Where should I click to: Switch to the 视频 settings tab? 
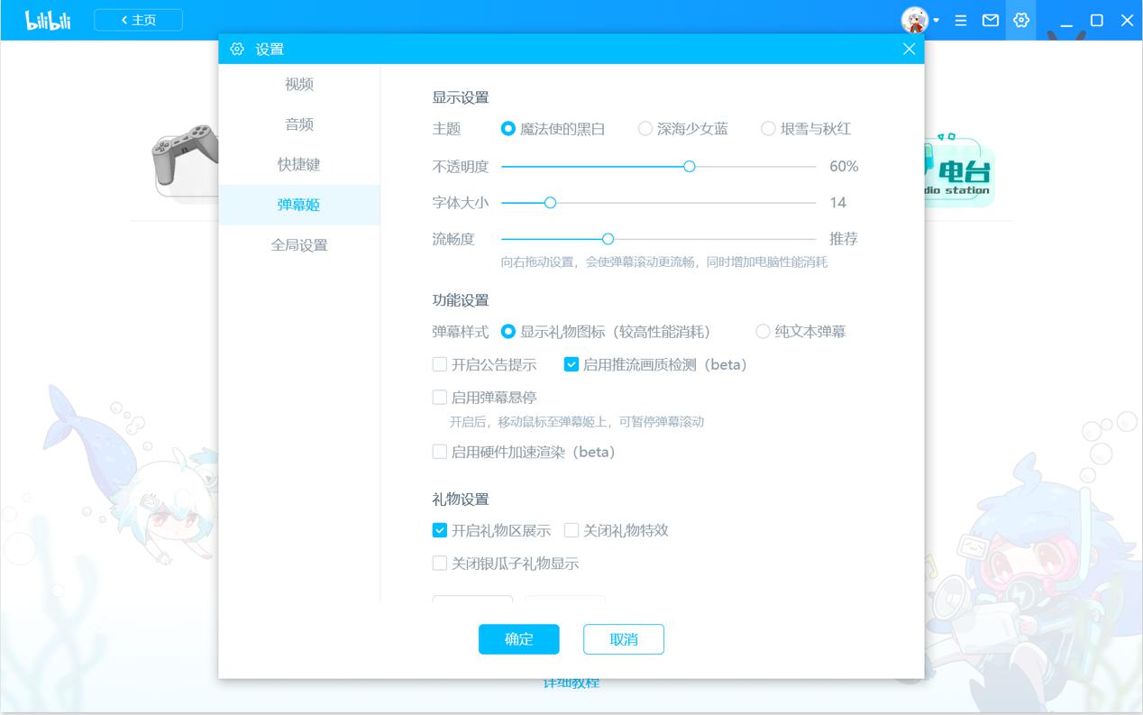[x=299, y=84]
